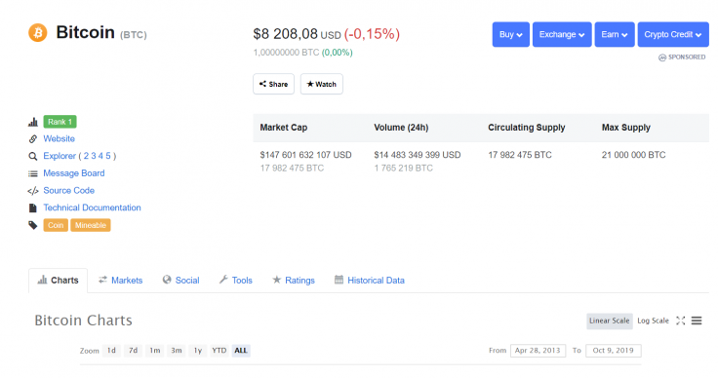The image size is (718, 378).
Task: Select Log Scale for the chart
Action: (x=653, y=321)
